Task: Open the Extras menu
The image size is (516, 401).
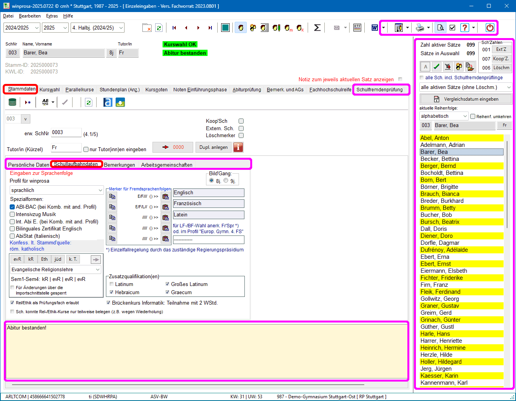Action: point(52,16)
